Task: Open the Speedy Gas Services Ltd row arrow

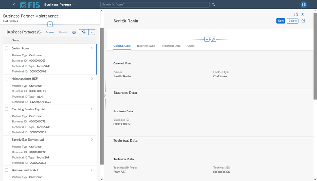Action: pos(92,139)
